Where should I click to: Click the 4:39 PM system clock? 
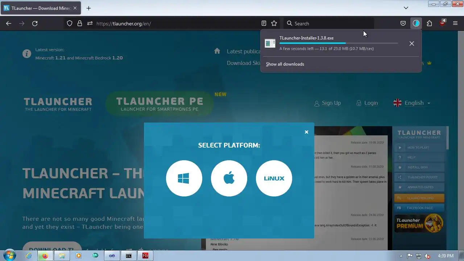(x=446, y=256)
